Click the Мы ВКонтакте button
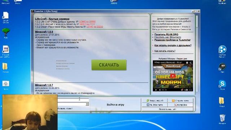The width and height of the screenshot is (231, 130). (x=155, y=105)
